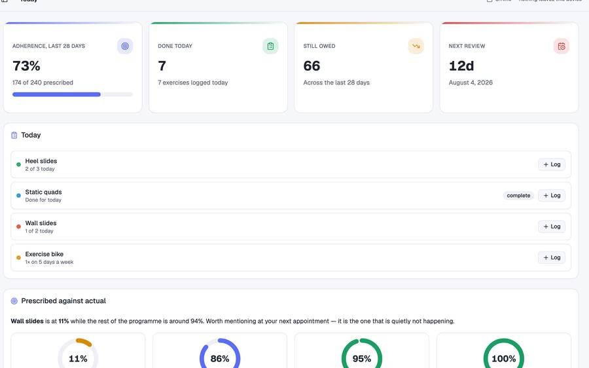589x368 pixels.
Task: Click the bold Wall slides text in insight
Action: (27, 322)
